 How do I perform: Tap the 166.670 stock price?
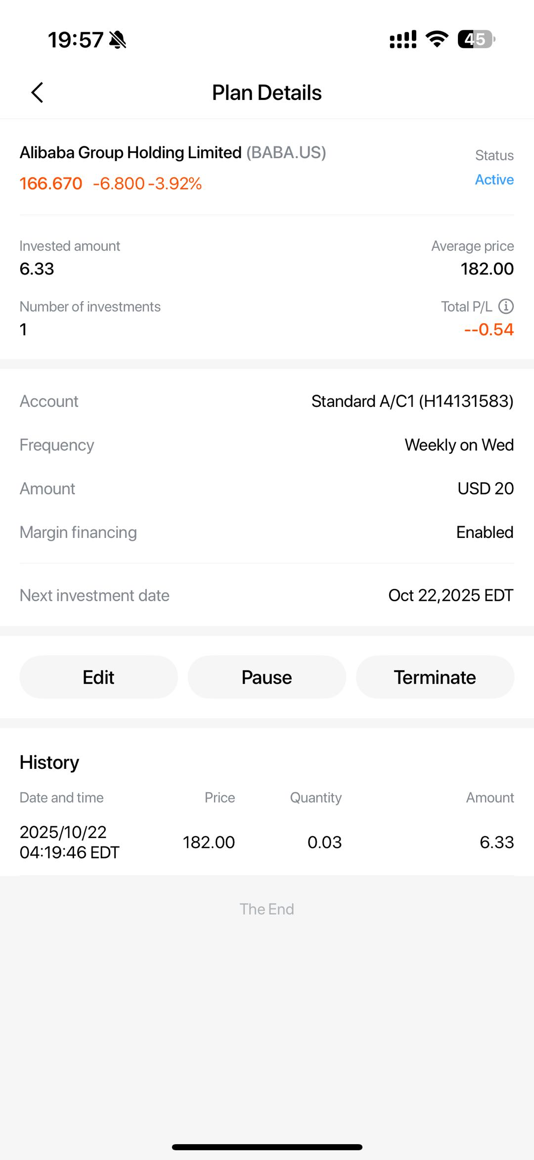click(51, 183)
